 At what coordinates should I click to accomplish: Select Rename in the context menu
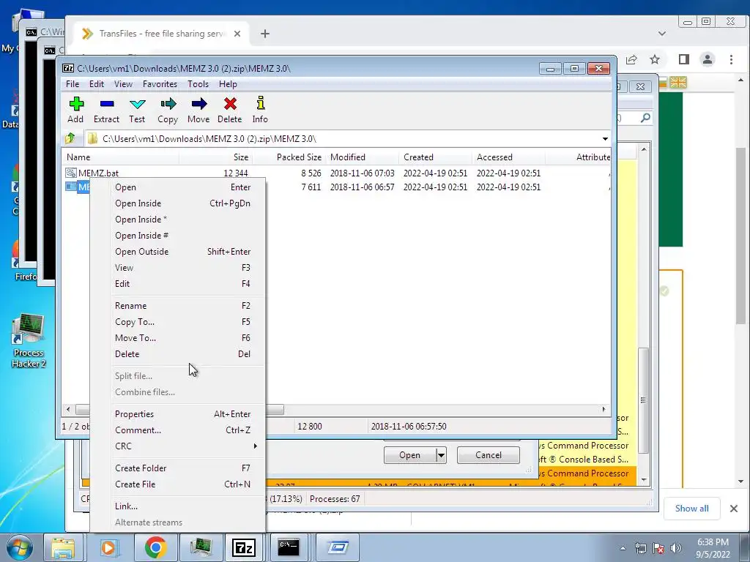[178, 306]
